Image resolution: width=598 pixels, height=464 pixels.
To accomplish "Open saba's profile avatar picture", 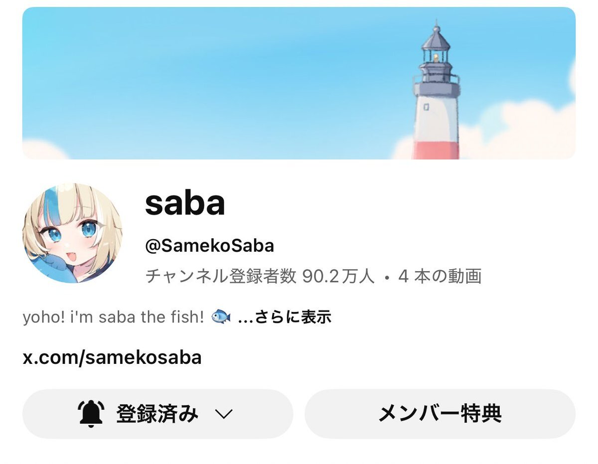I will coord(72,233).
